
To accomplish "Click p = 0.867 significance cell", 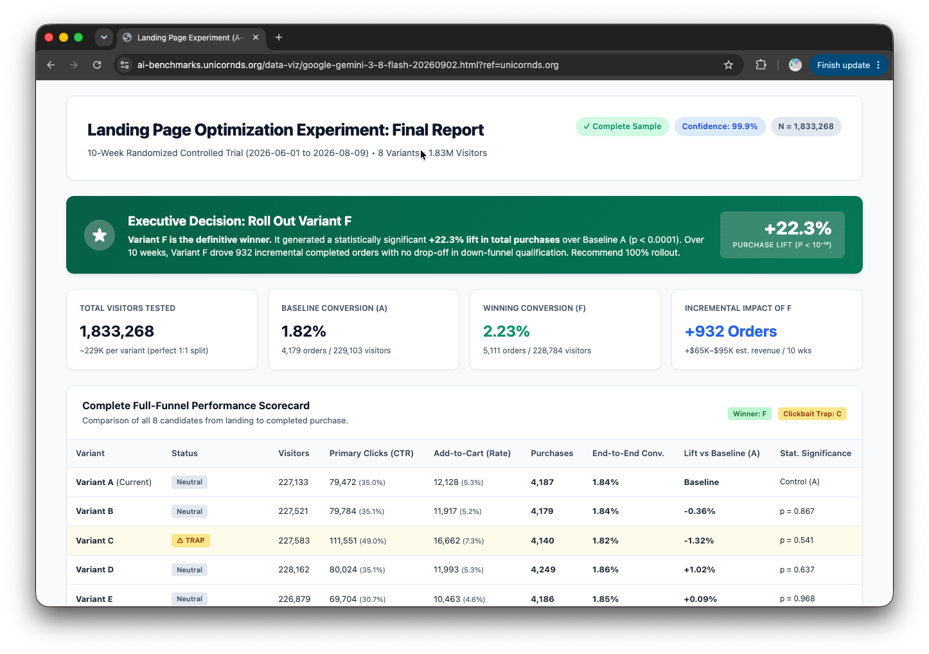I will 797,511.
